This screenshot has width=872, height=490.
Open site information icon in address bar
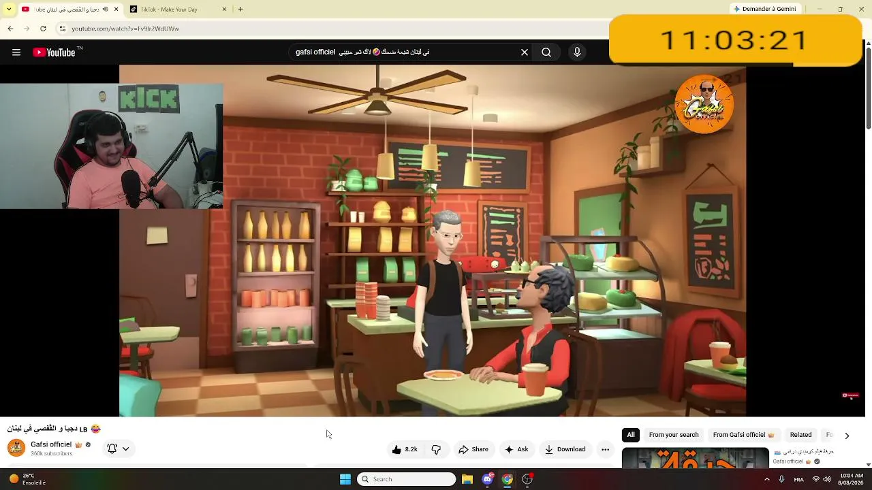pos(63,29)
